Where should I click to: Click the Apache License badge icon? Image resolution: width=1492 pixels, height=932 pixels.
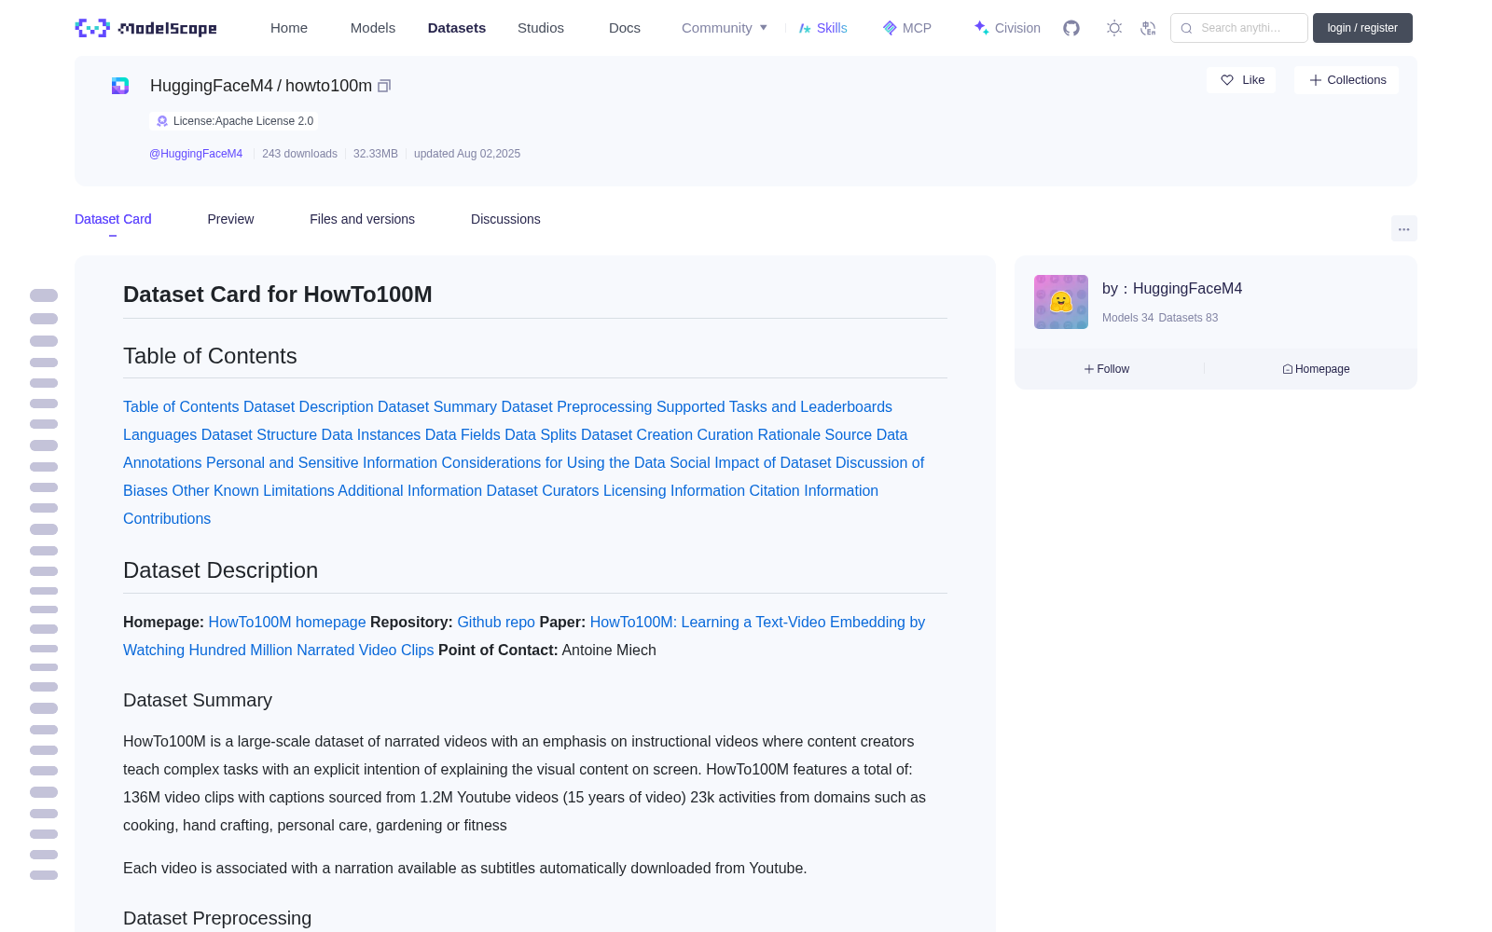[x=162, y=121]
